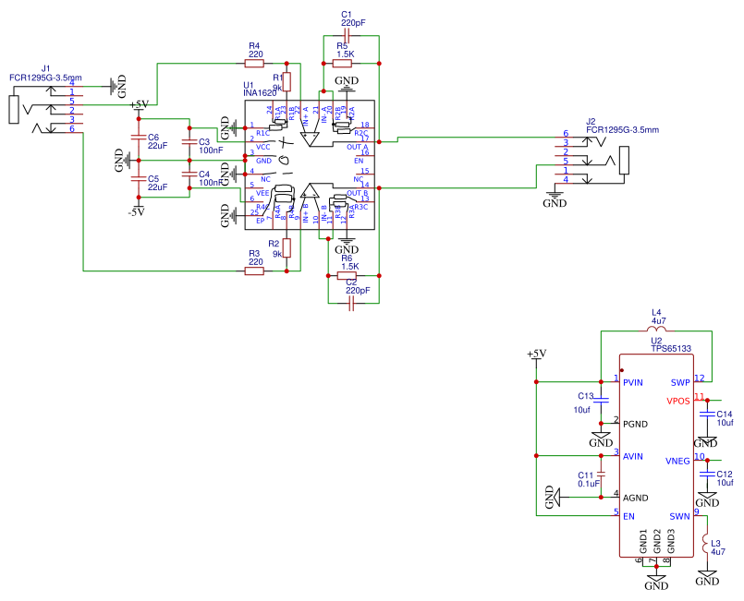Pick the C1 220pF capacitor symbol
744x601 pixels.
[347, 35]
